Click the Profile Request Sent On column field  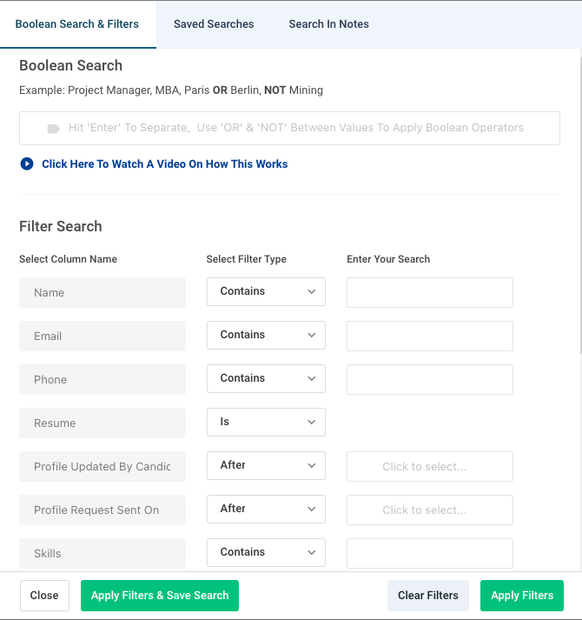pos(103,510)
